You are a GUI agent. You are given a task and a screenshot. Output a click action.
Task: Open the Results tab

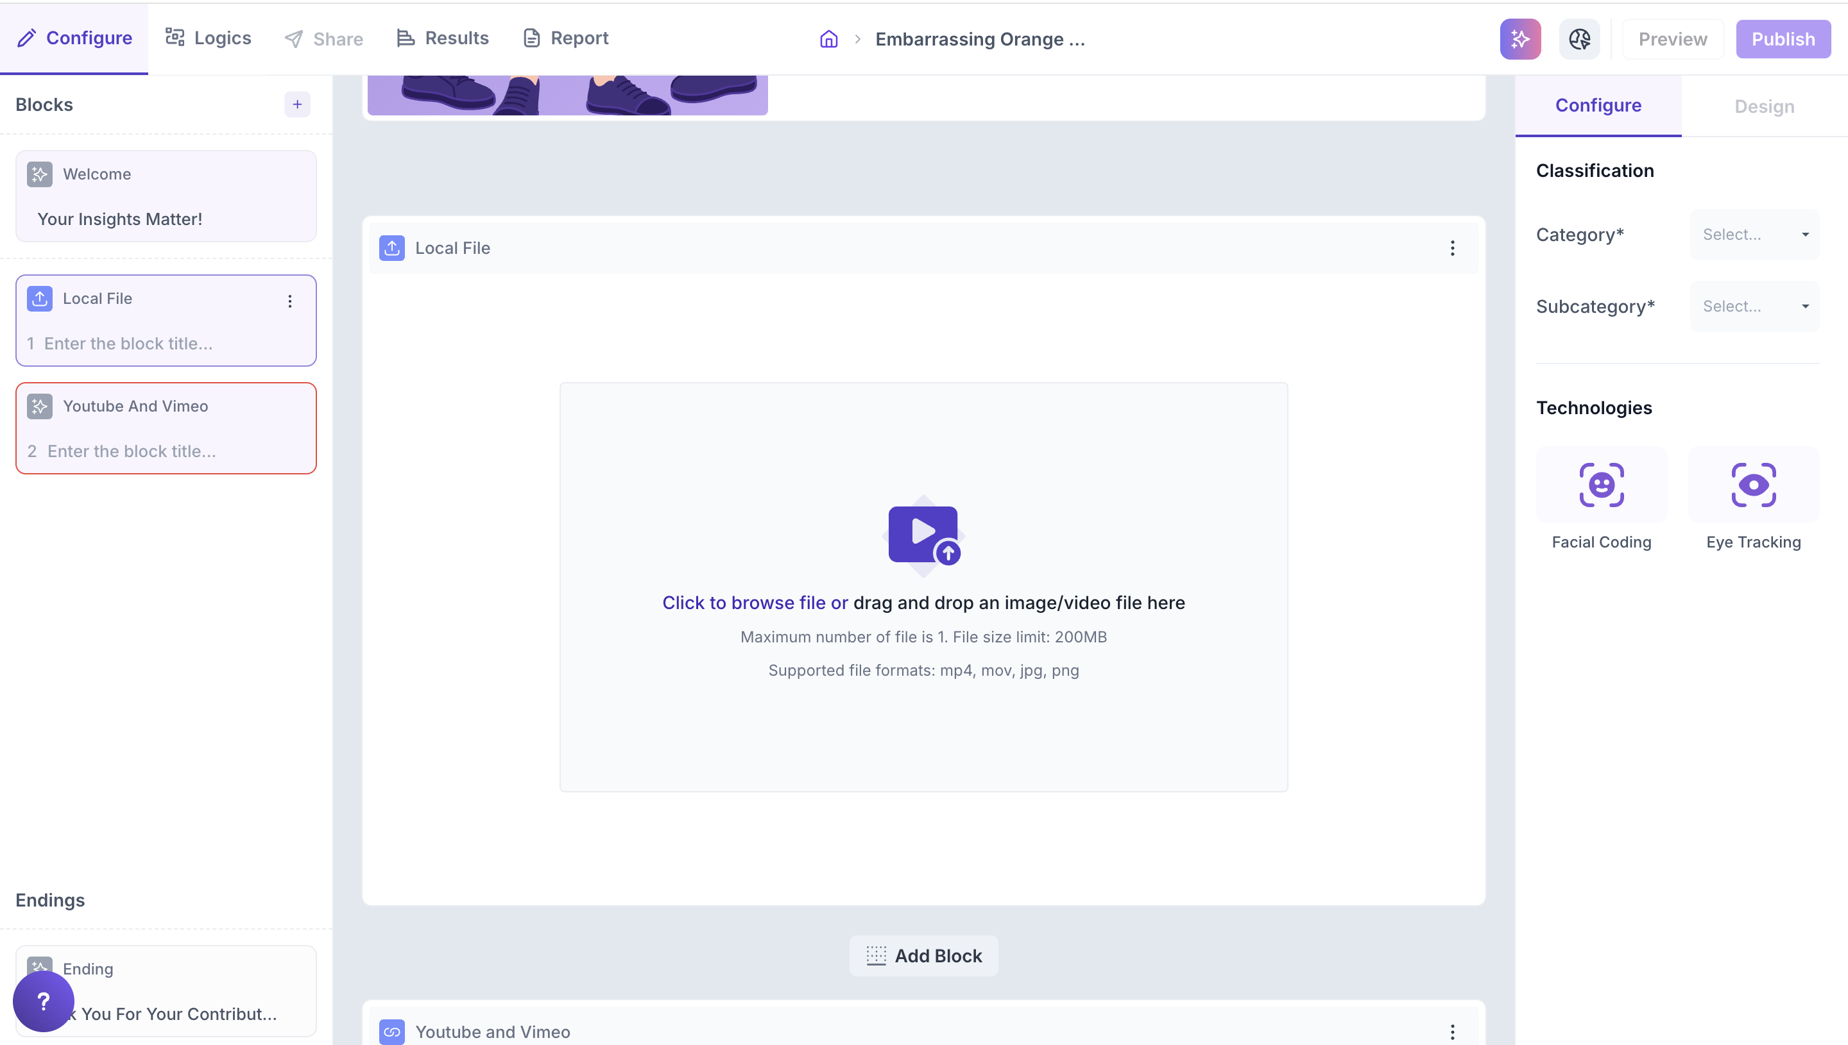click(x=442, y=38)
